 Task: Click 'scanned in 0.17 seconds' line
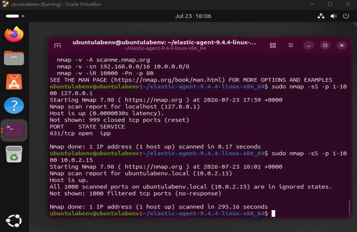point(155,147)
